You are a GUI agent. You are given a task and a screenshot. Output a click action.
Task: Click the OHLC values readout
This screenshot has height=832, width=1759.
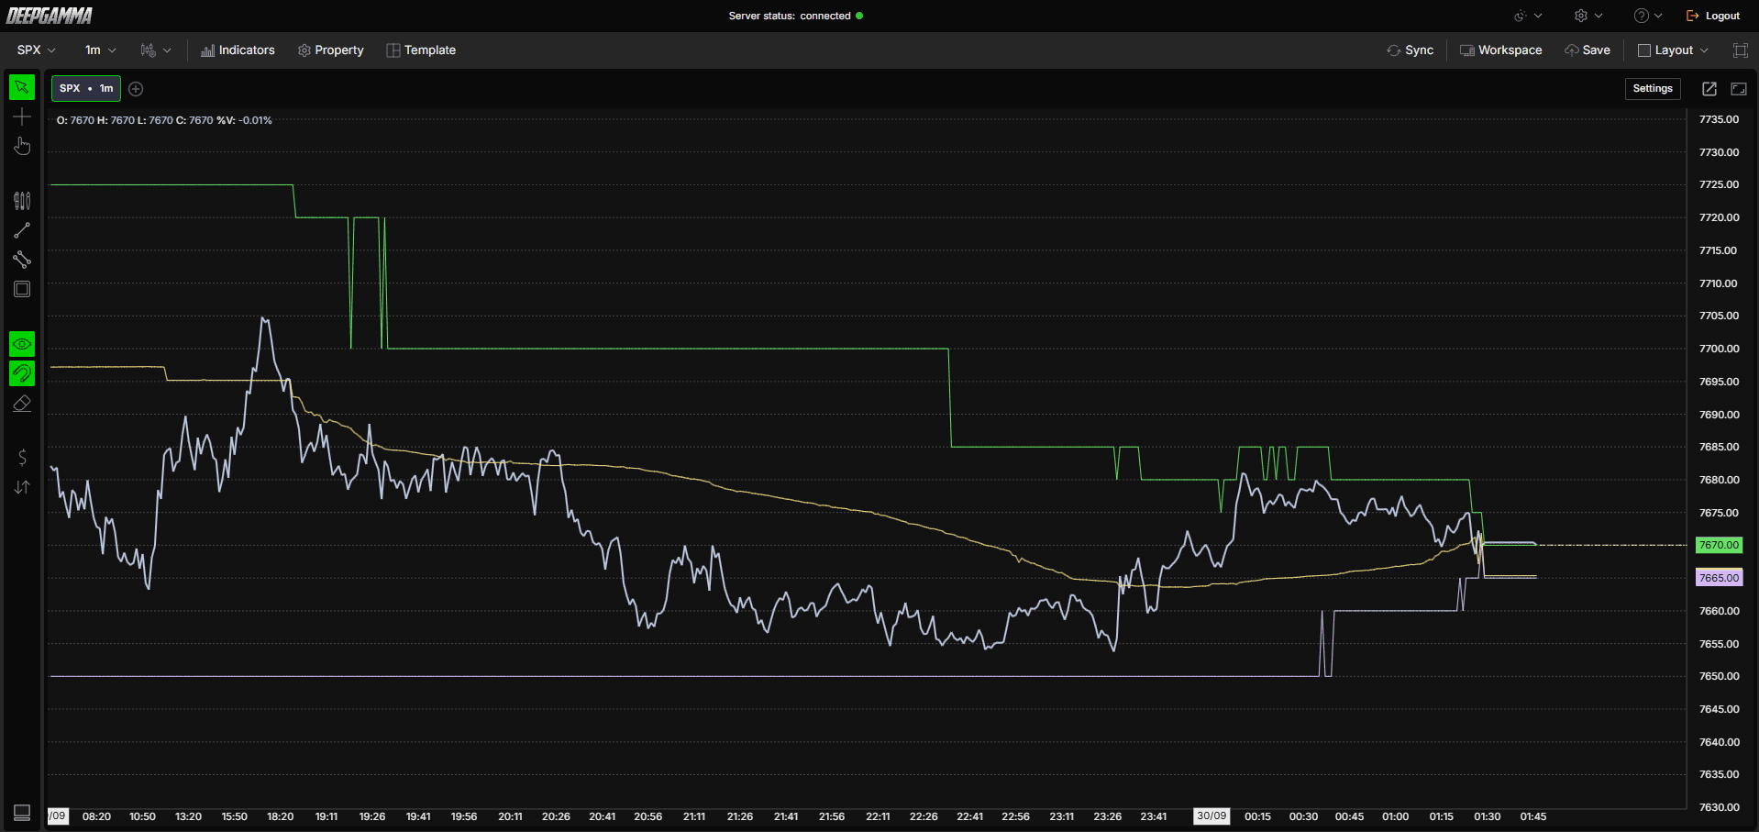point(164,120)
